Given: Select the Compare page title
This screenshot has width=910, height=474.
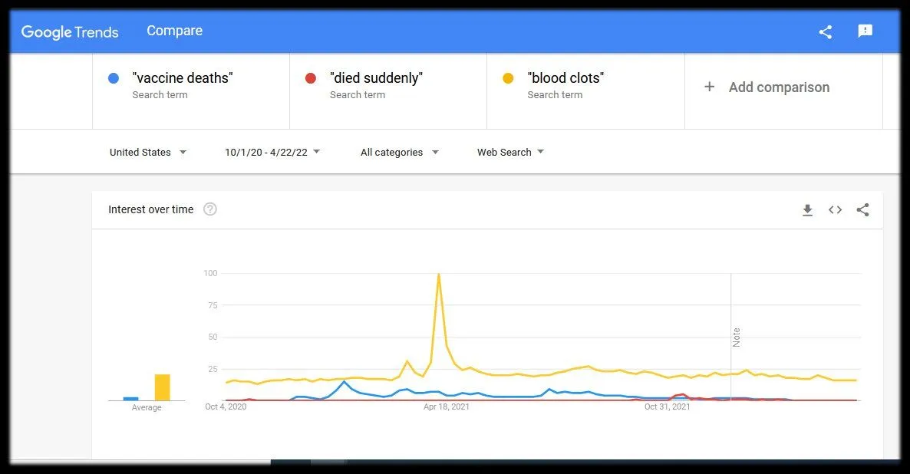Looking at the screenshot, I should pyautogui.click(x=175, y=31).
